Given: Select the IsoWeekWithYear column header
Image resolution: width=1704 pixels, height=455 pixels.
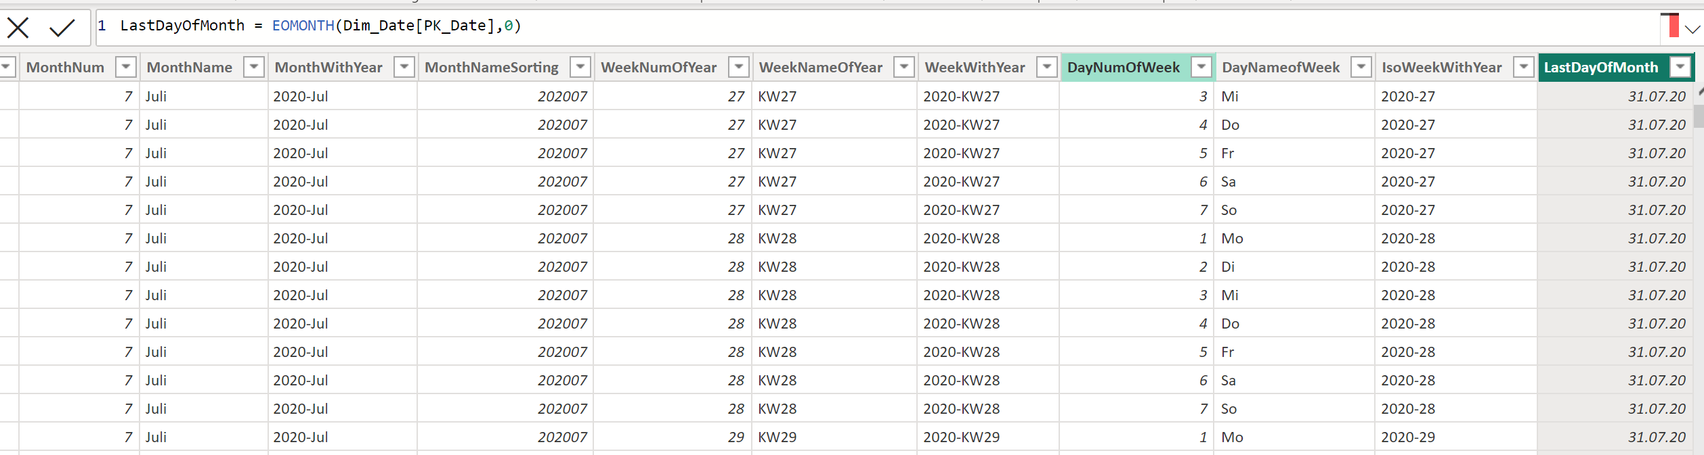Looking at the screenshot, I should pos(1441,68).
